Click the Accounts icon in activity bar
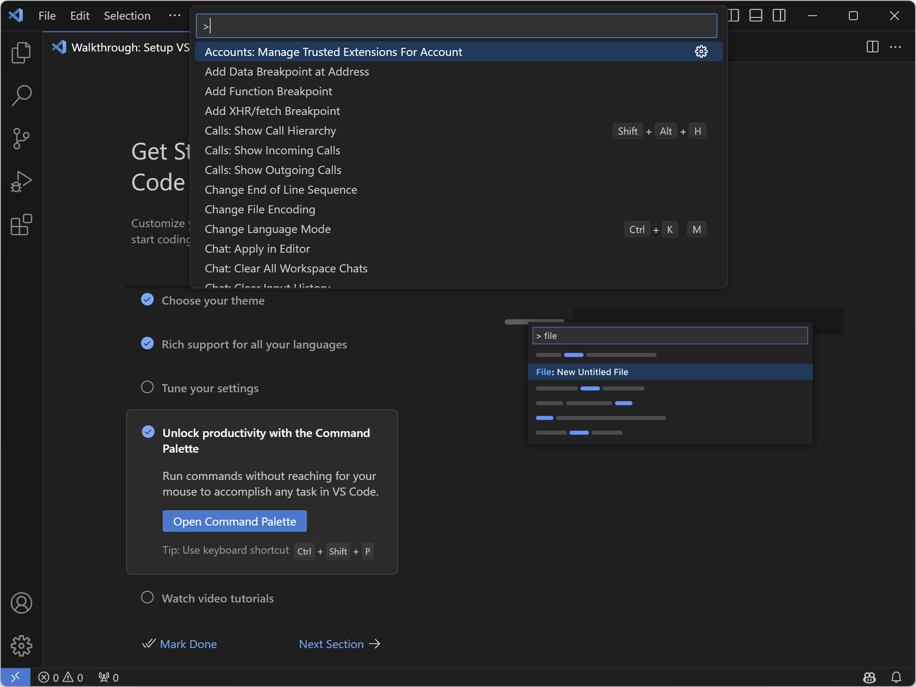The height and width of the screenshot is (687, 916). 21,603
